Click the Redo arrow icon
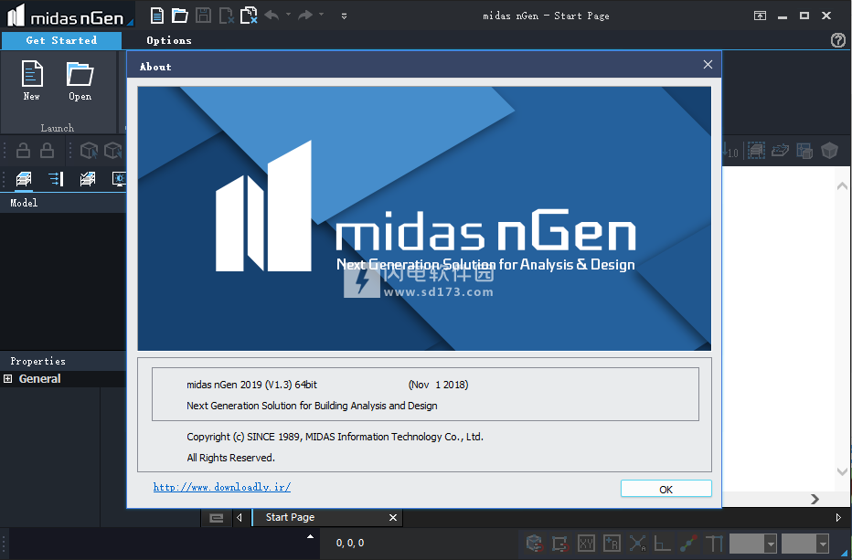The width and height of the screenshot is (852, 560). click(305, 16)
